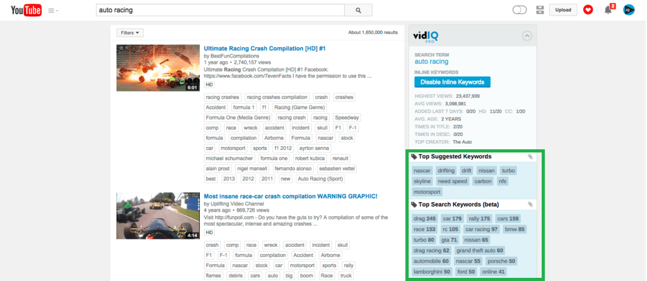Image resolution: width=647 pixels, height=281 pixels.
Task: Open the guide menu next to YouTube logo
Action: [53, 11]
